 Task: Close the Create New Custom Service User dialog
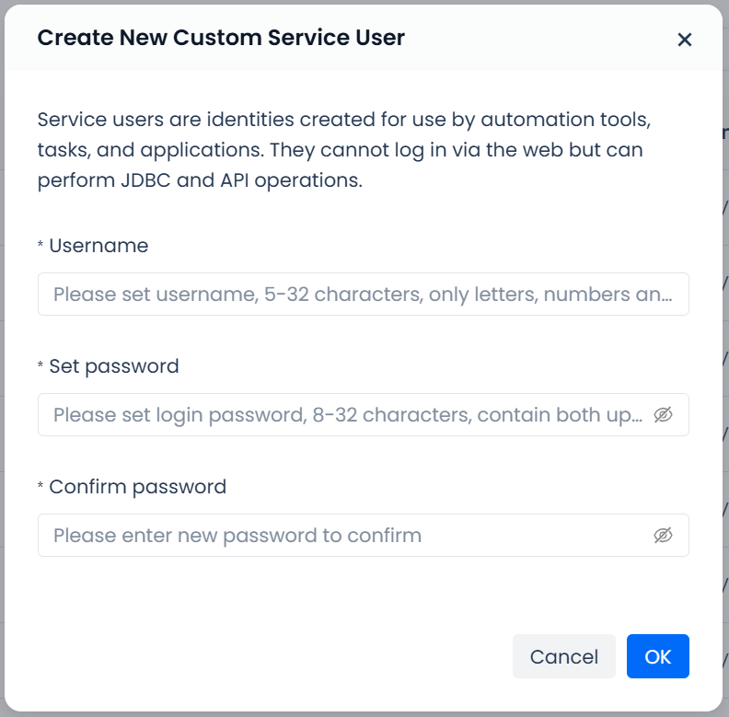coord(684,40)
